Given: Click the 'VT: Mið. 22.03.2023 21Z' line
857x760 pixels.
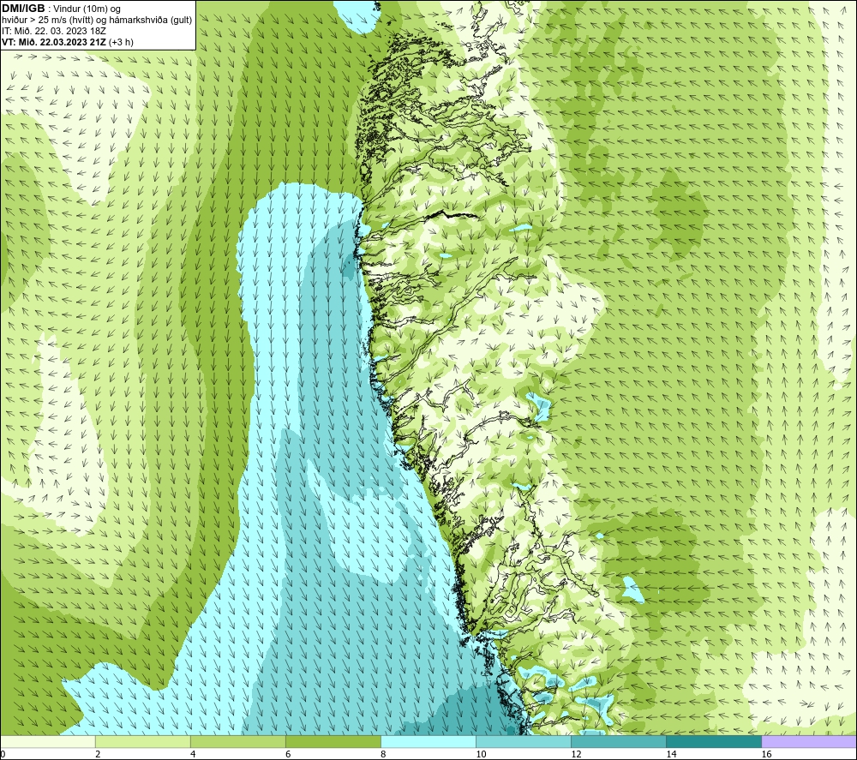Looking at the screenshot, I should [54, 42].
